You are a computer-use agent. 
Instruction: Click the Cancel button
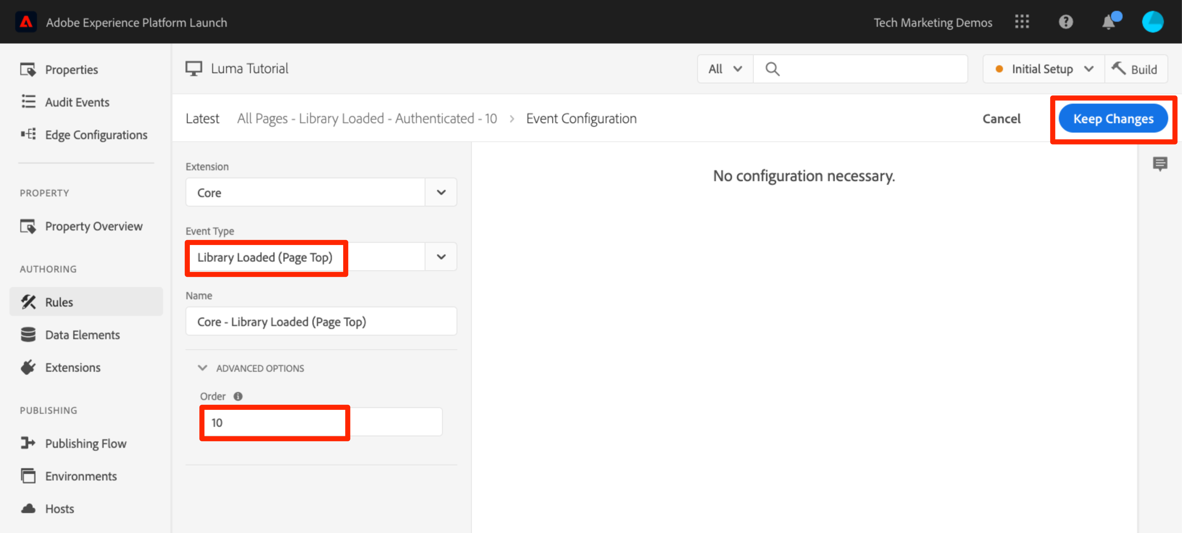(x=1001, y=119)
